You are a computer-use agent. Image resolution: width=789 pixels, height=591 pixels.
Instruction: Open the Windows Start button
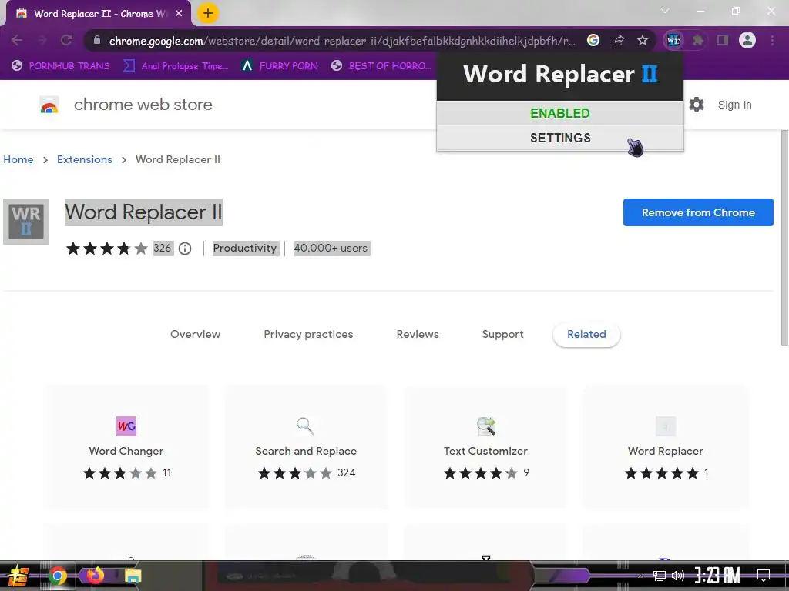click(x=18, y=576)
